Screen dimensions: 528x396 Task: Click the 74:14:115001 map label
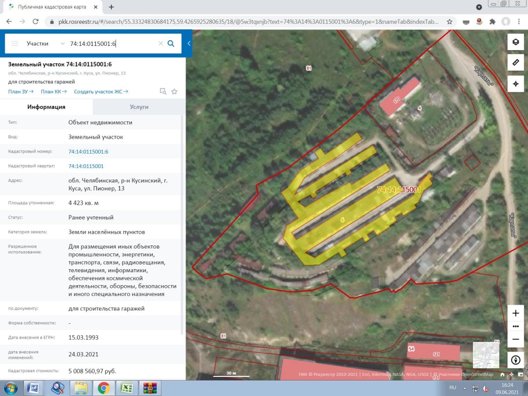point(399,190)
